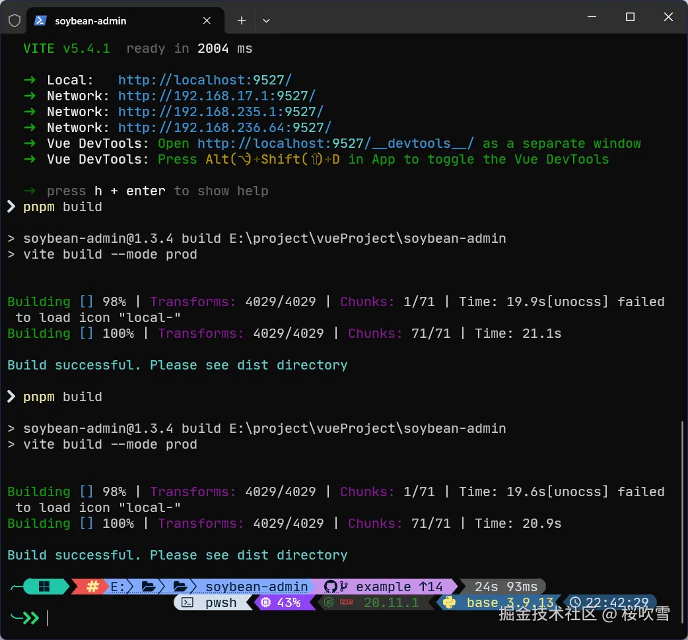Screen dimensions: 688x640
Task: Click the PowerShell icon on the soybean-admin tab
Action: point(40,20)
